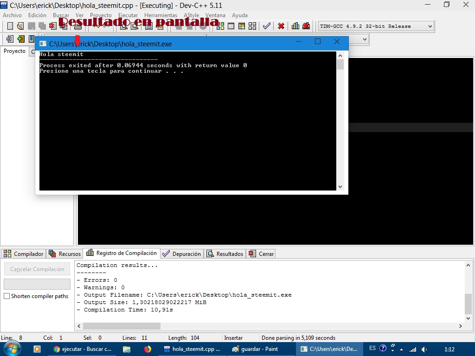The image size is (475, 356).
Task: Click the green plus icon in second toolbar
Action: pos(20,39)
